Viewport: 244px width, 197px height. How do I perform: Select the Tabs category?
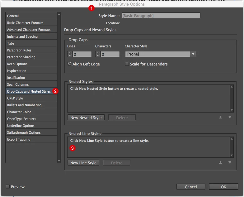pos(31,43)
